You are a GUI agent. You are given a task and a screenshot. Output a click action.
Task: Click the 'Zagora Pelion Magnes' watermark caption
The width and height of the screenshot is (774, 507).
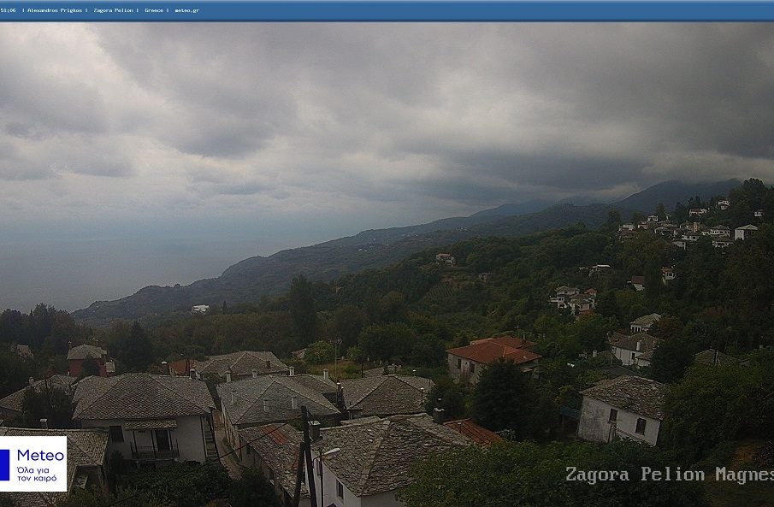click(x=669, y=475)
